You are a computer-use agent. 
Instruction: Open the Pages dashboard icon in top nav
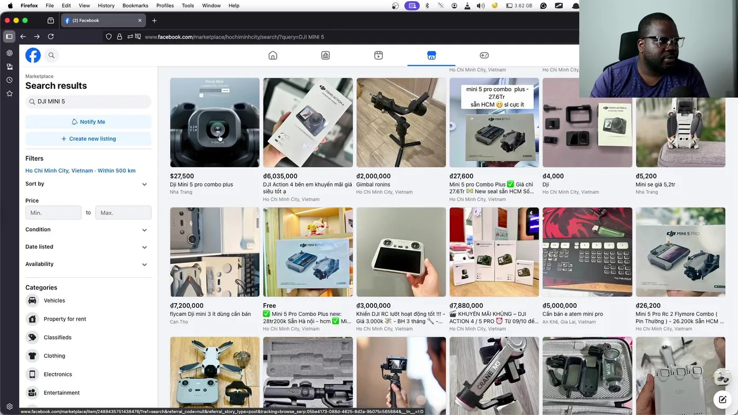tap(326, 55)
